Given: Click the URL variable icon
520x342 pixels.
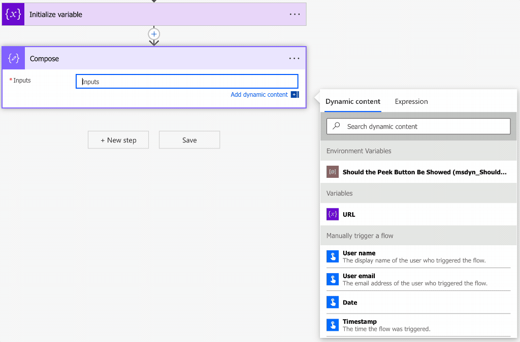Looking at the screenshot, I should coord(333,214).
